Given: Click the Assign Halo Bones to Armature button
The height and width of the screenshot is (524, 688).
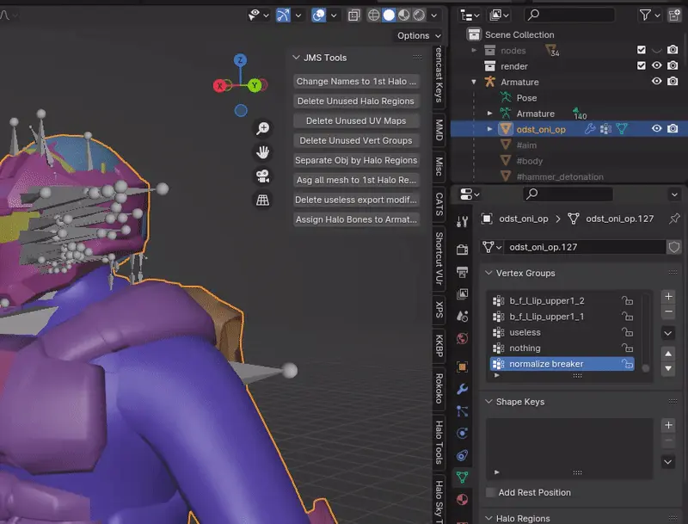Looking at the screenshot, I should click(x=356, y=219).
